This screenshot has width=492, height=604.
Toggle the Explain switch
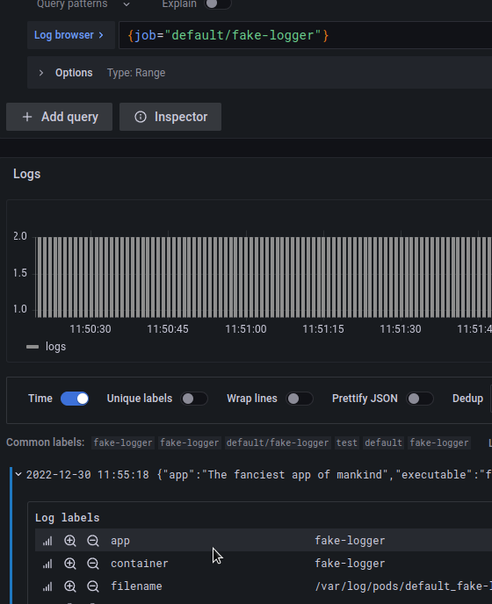tap(218, 4)
